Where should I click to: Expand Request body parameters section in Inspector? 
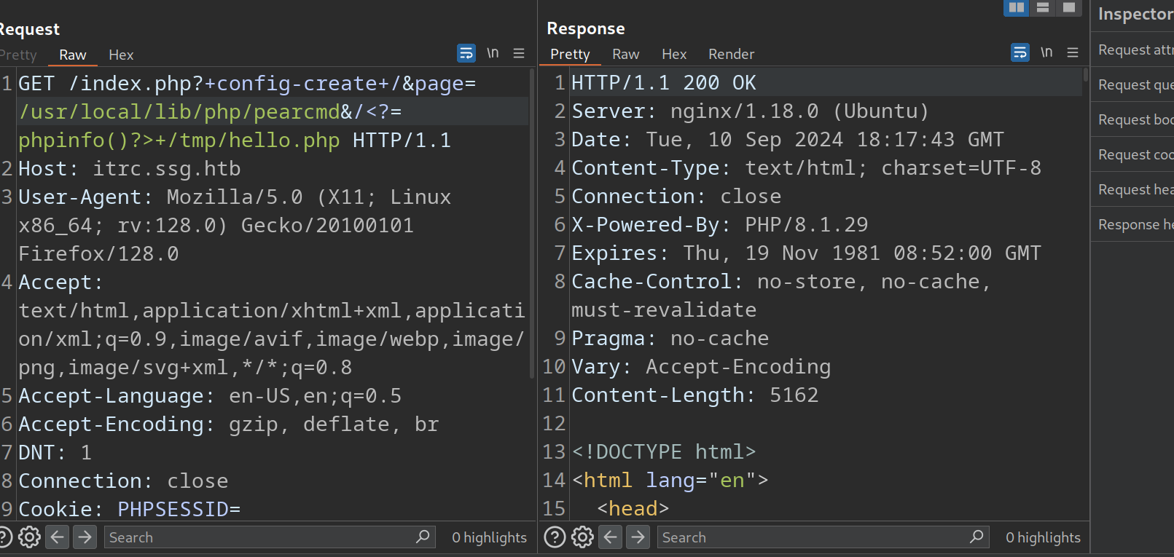click(x=1134, y=119)
